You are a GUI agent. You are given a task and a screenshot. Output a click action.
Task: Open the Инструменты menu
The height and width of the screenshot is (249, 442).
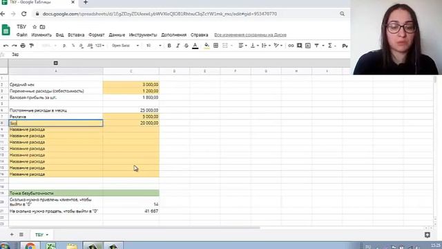tap(143, 35)
